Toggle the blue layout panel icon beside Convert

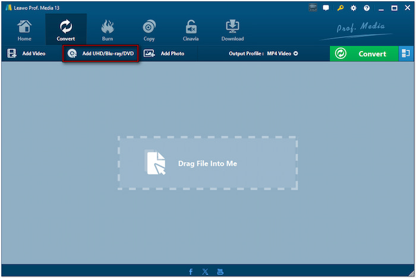pos(406,53)
